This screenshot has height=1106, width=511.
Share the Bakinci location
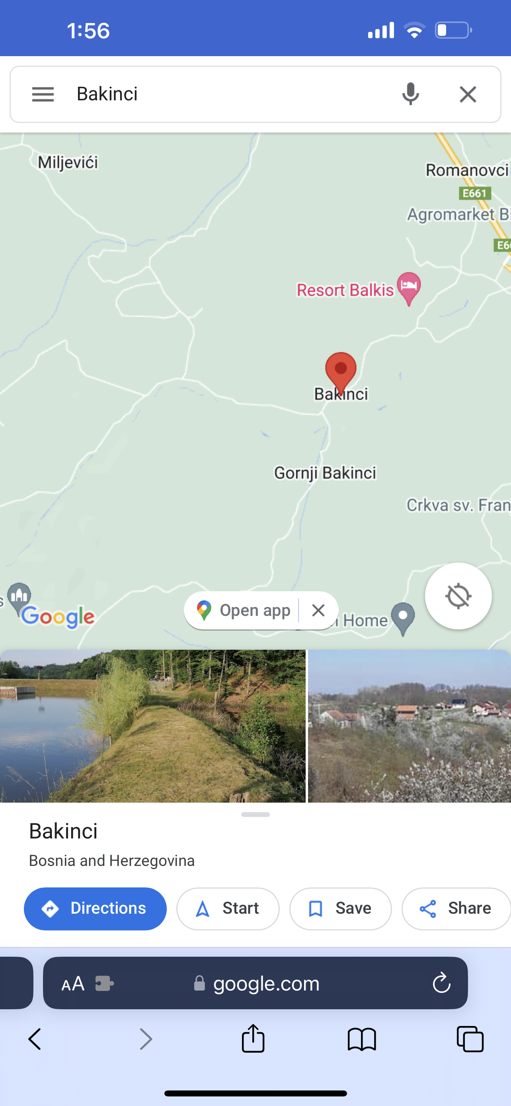456,909
